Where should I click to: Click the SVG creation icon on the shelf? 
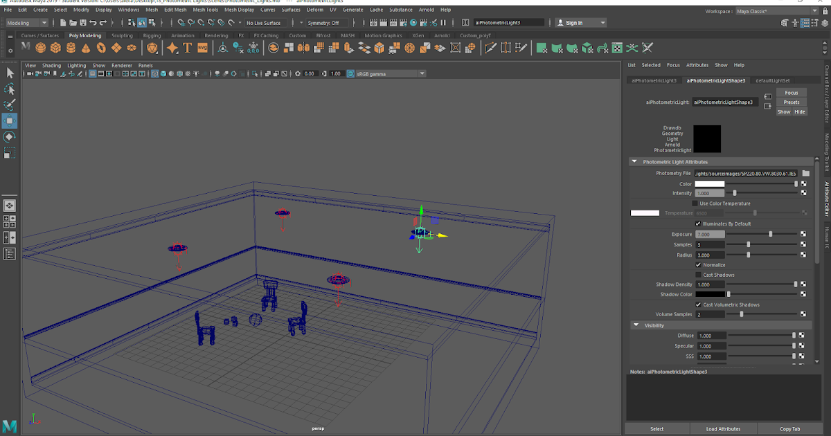(x=203, y=48)
